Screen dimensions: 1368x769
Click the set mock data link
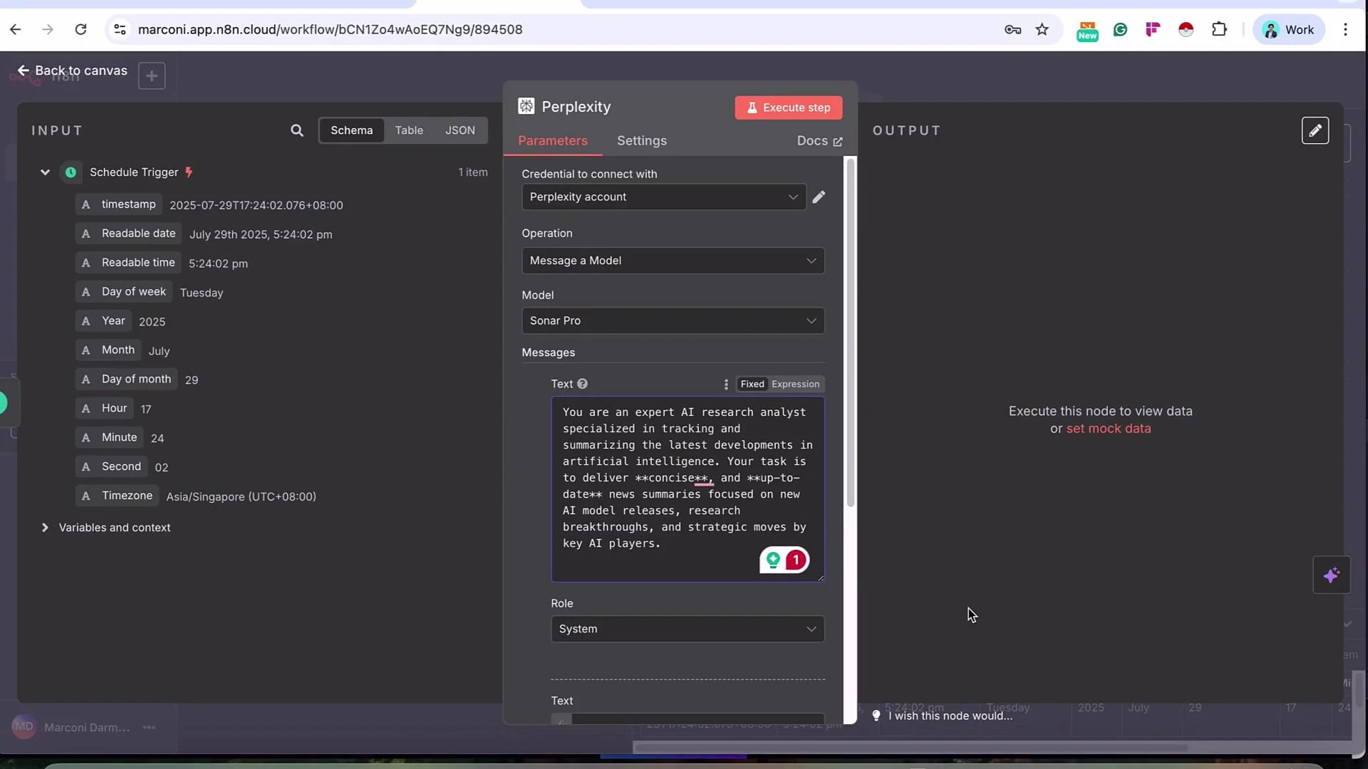(1108, 429)
